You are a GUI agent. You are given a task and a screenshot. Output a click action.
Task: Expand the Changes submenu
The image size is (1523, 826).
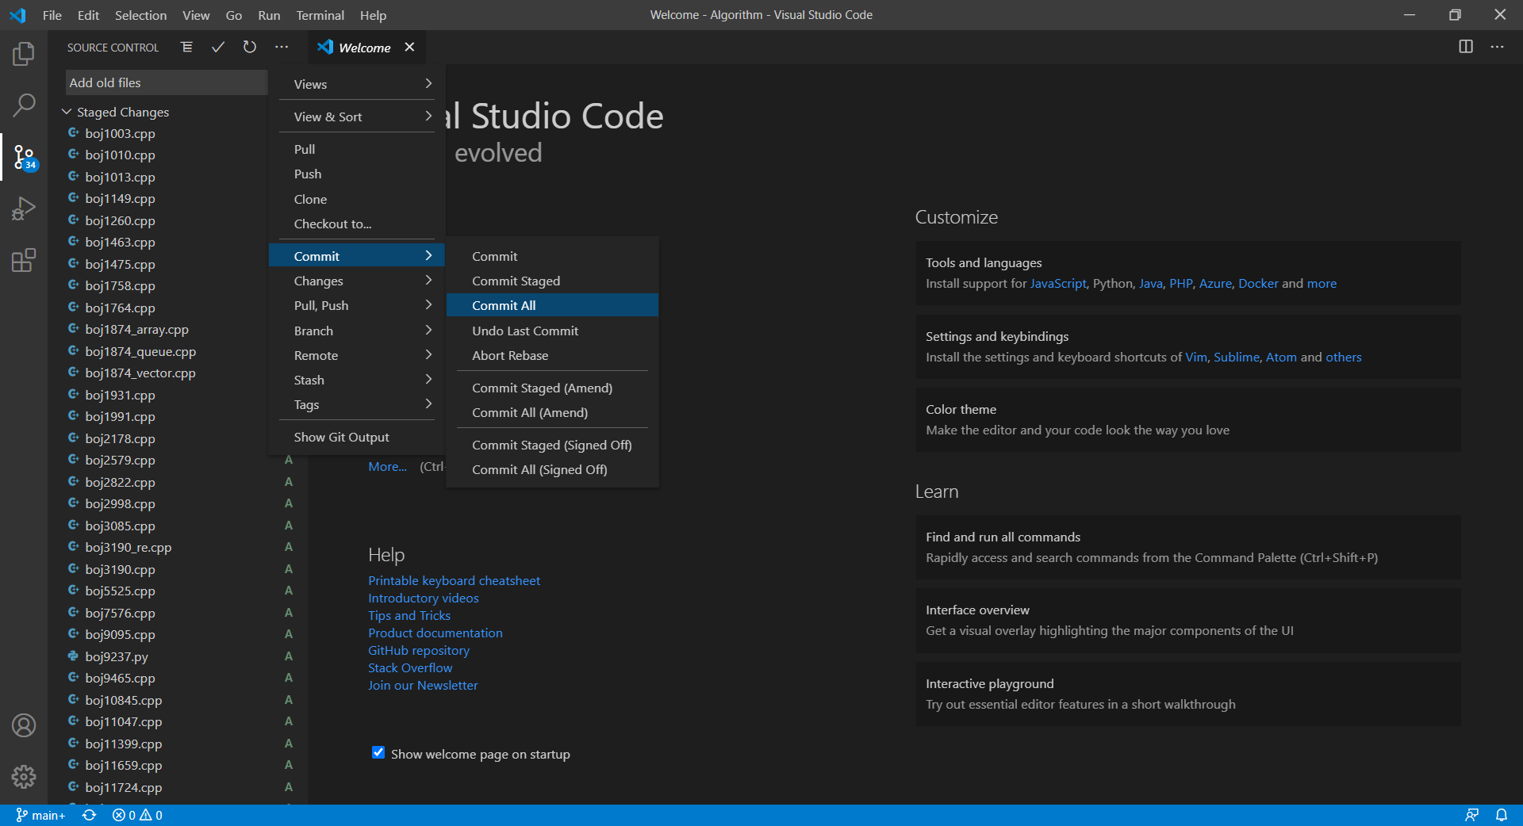tap(356, 281)
